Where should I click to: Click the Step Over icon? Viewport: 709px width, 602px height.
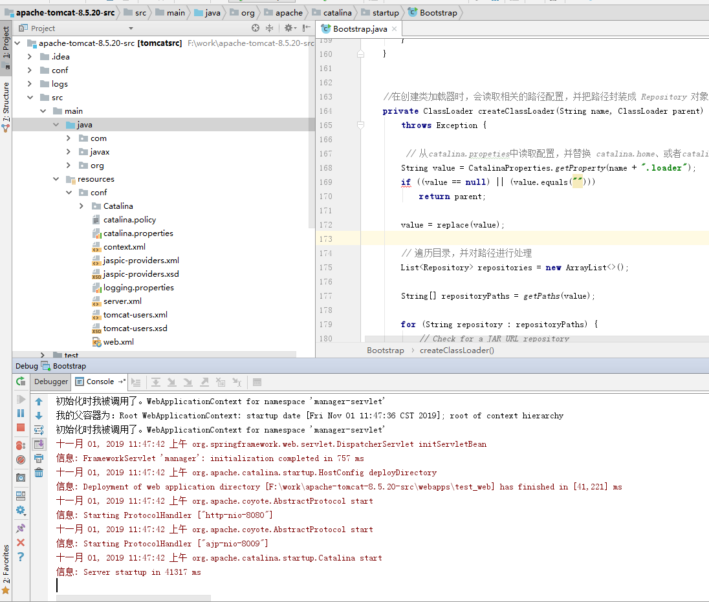pos(155,382)
